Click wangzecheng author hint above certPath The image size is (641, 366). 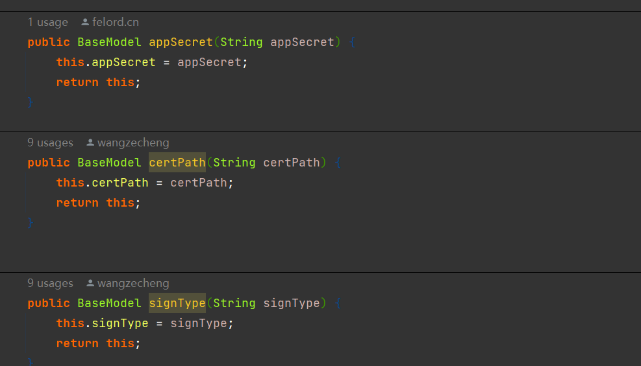pos(132,143)
